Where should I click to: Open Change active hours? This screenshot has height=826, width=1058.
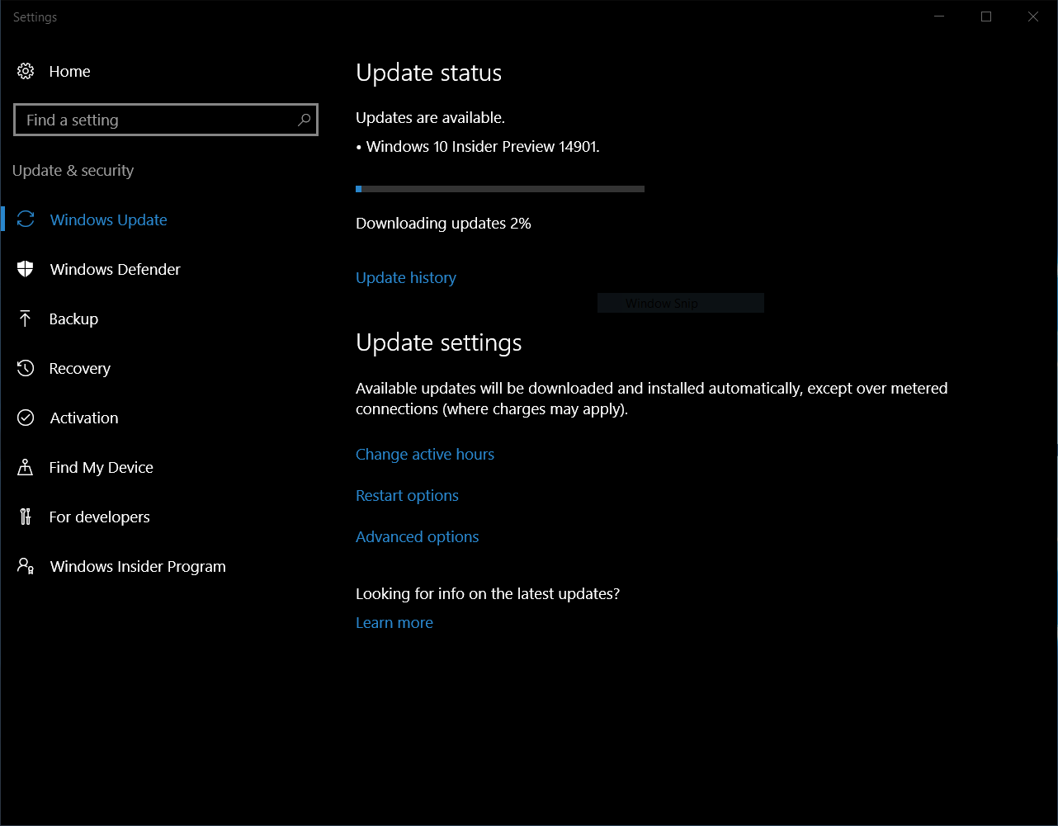(424, 455)
